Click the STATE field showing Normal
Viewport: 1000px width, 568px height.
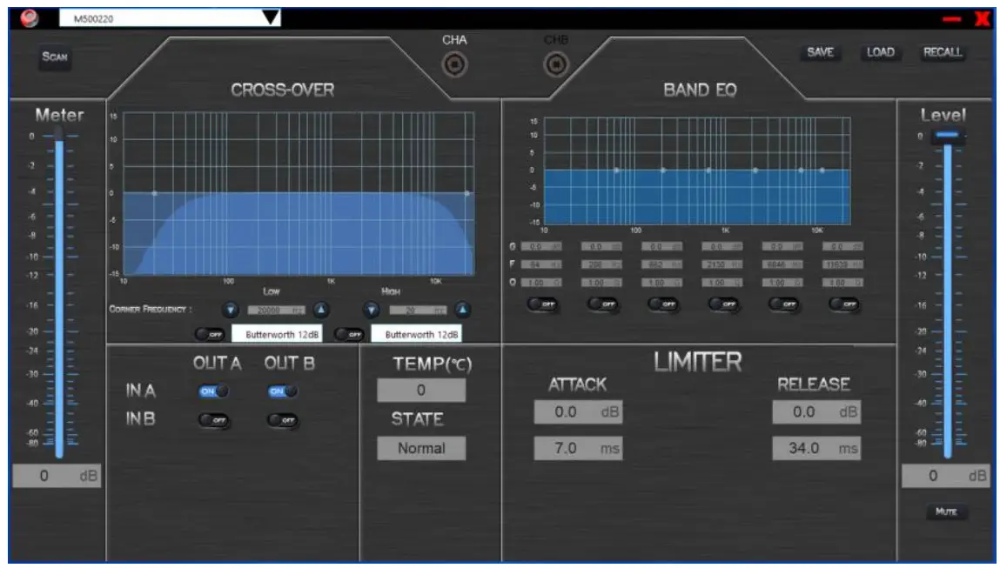421,448
